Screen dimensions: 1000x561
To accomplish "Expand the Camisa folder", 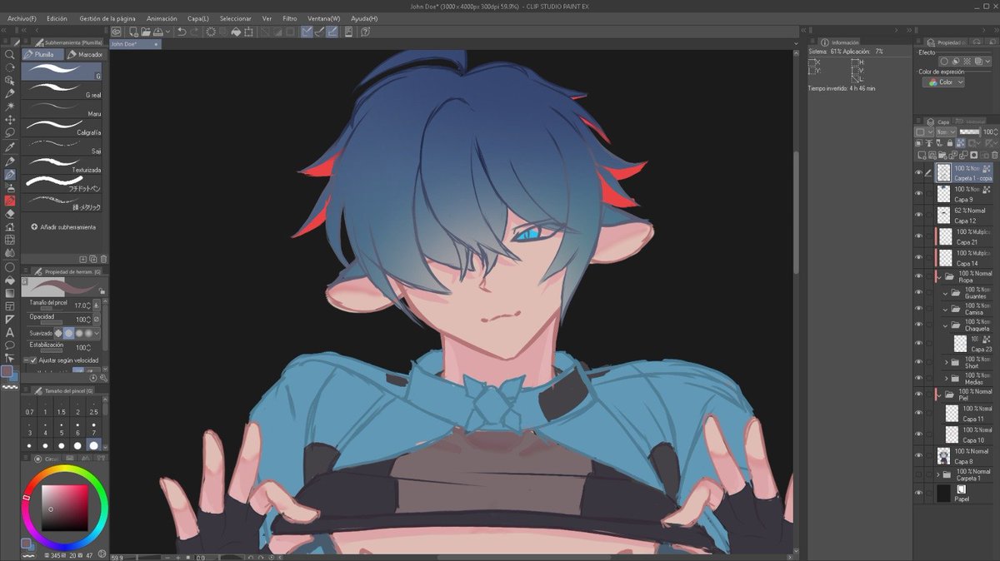I will (946, 308).
